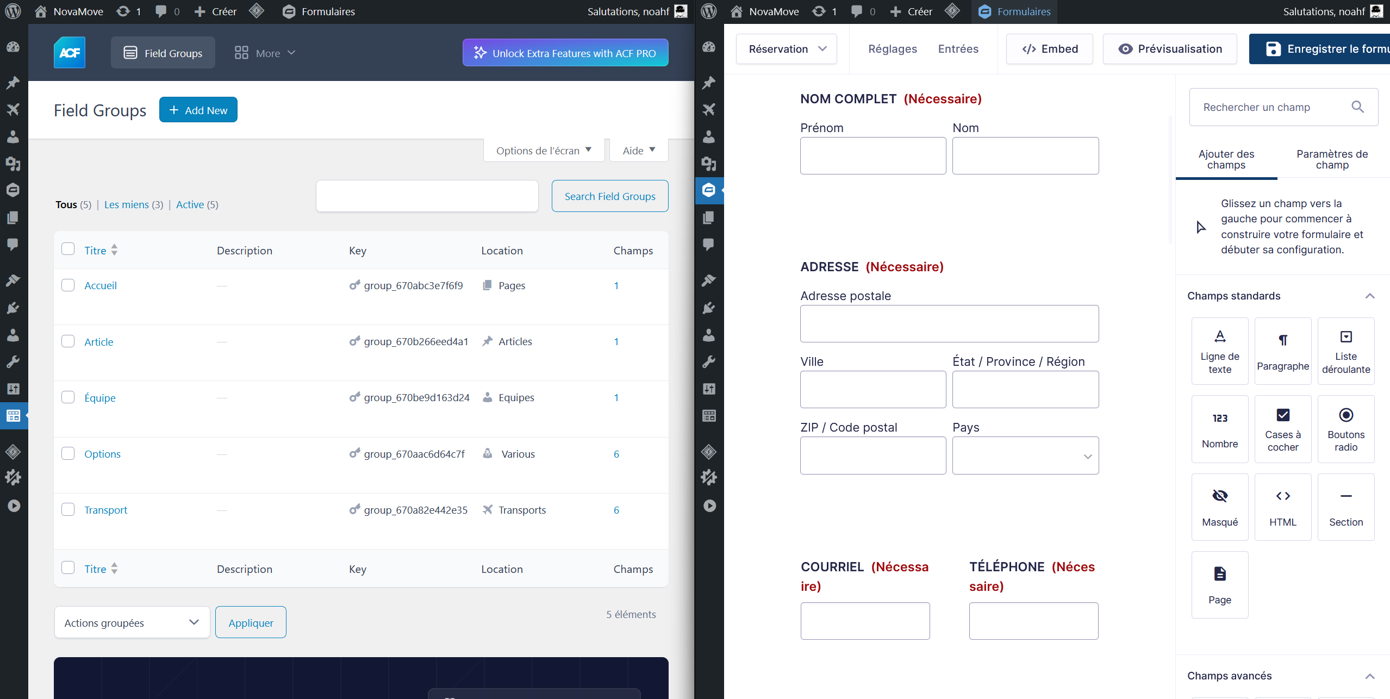The image size is (1390, 699).
Task: Add the Masqué hidden field
Action: click(x=1219, y=507)
